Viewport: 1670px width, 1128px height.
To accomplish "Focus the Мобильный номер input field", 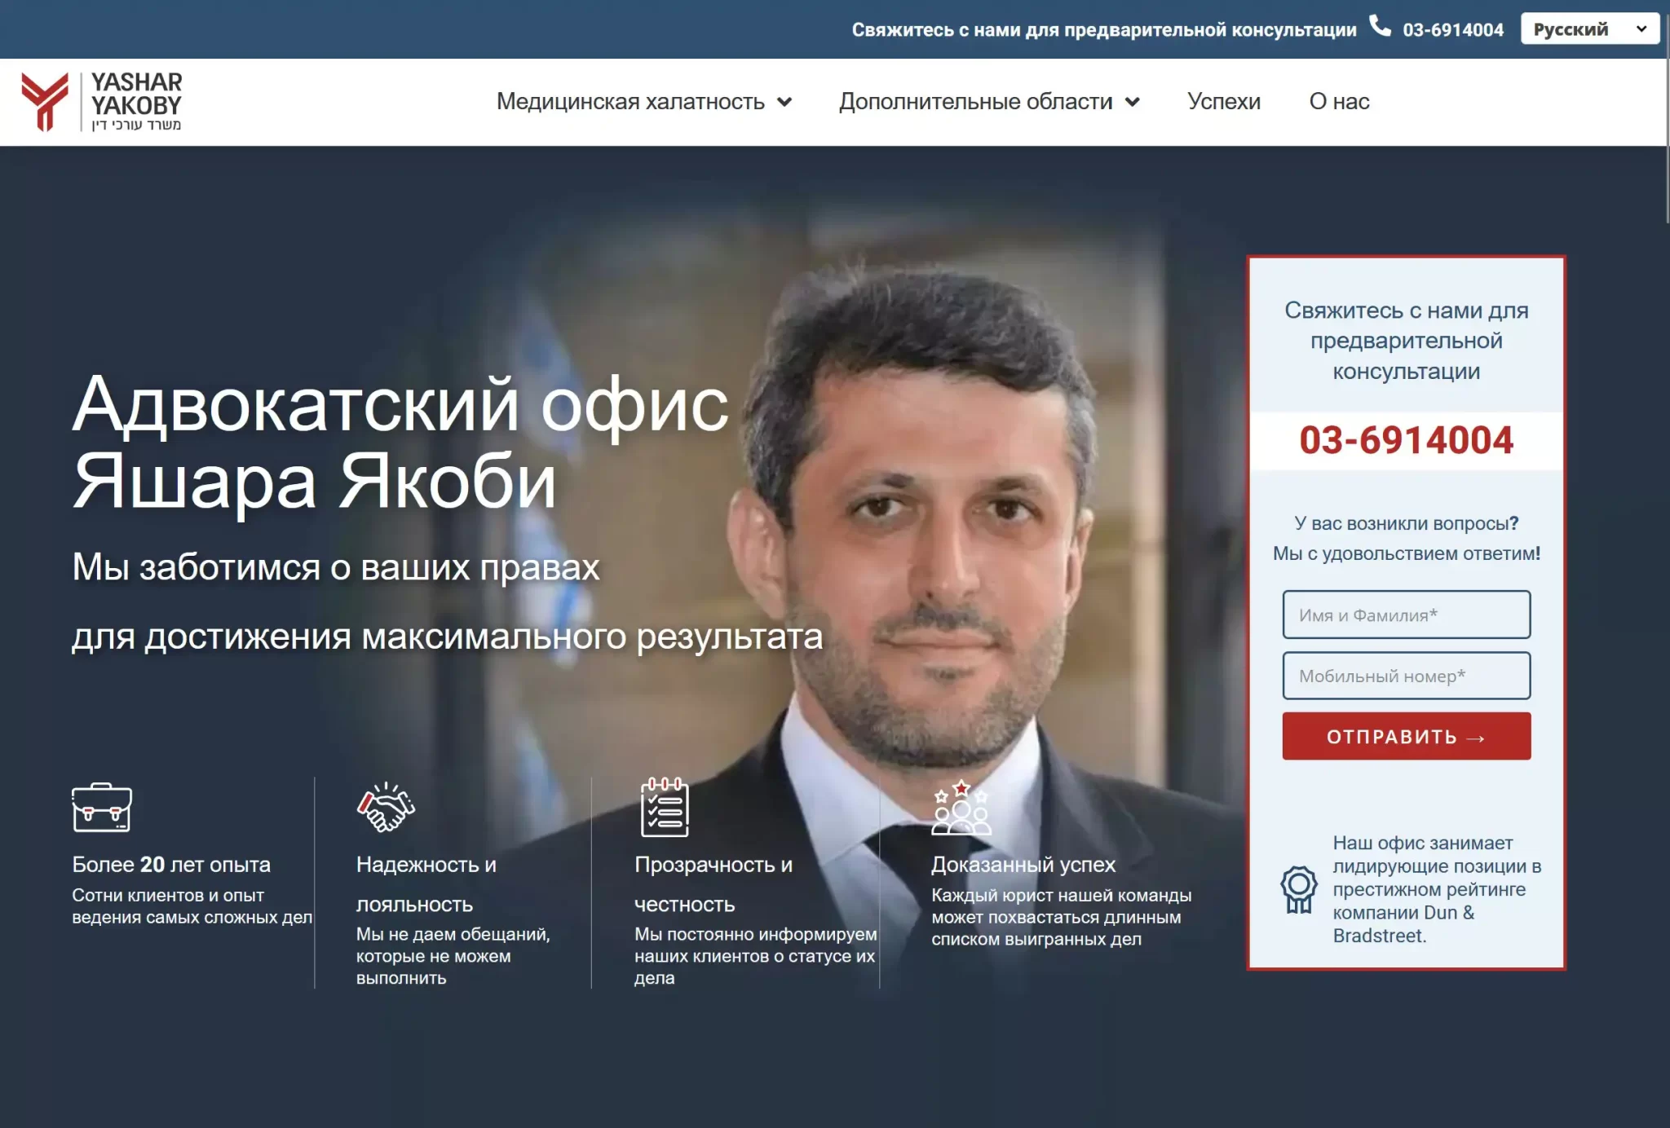I will click(x=1406, y=676).
